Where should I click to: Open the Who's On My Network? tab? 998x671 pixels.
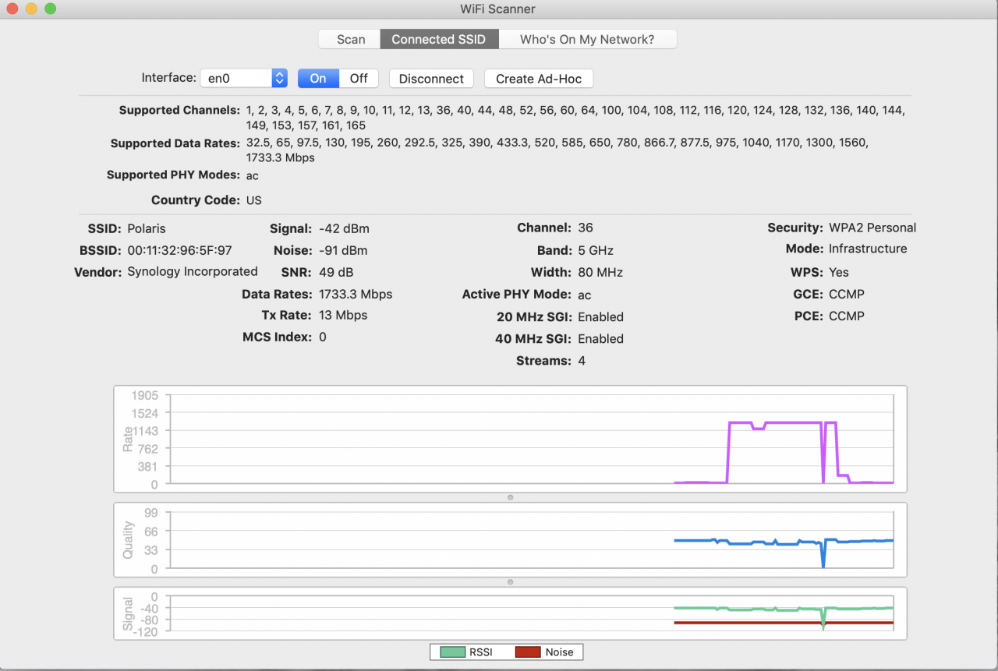coord(587,39)
